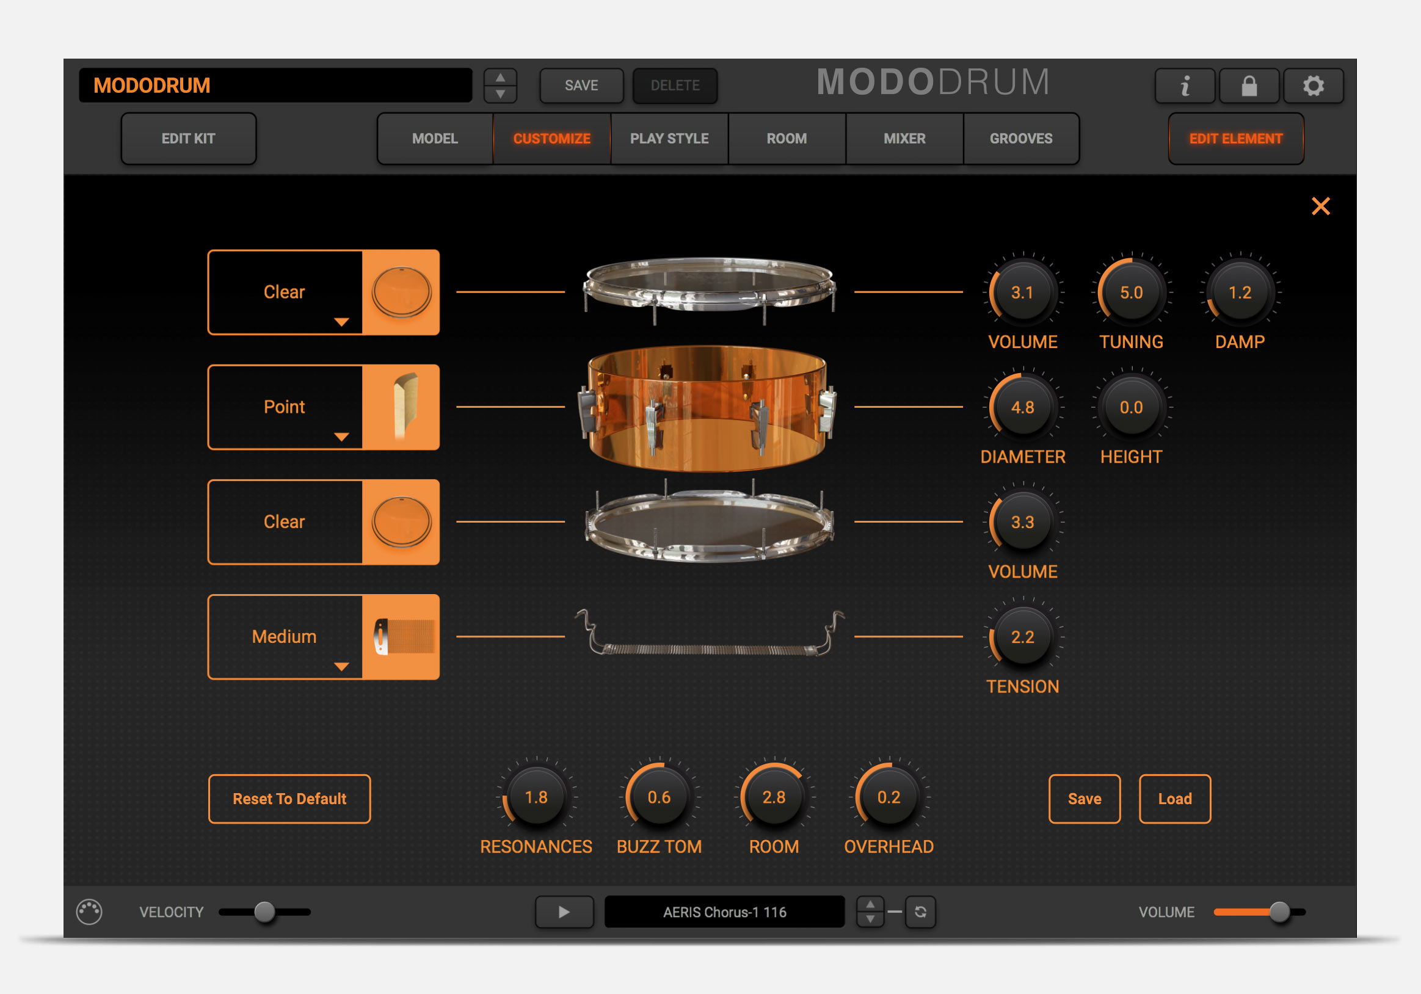Open the GROOVES section

1021,138
